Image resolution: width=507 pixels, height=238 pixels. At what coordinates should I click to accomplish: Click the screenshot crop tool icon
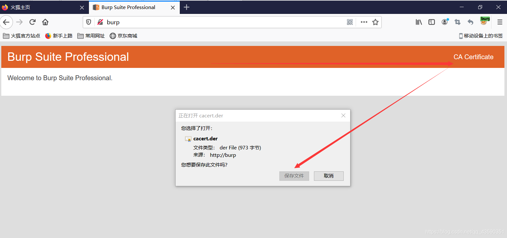click(x=458, y=22)
